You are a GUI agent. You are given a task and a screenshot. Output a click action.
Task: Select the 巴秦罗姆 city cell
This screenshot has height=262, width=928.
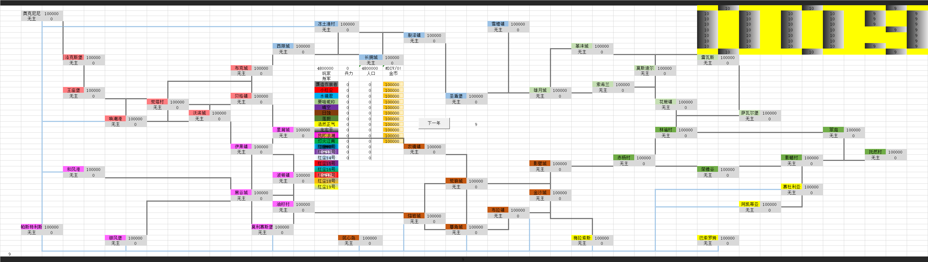click(x=708, y=238)
